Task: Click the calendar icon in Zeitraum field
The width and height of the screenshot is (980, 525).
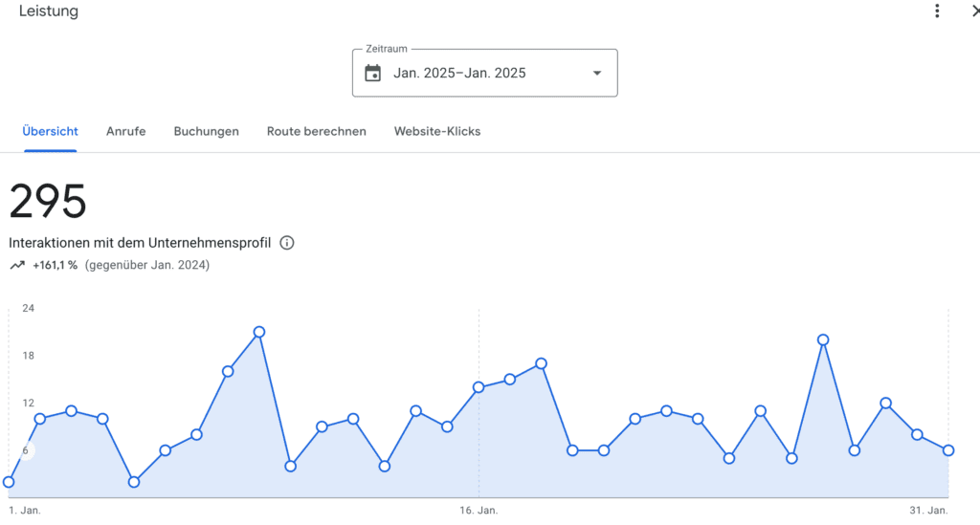Action: click(x=372, y=73)
